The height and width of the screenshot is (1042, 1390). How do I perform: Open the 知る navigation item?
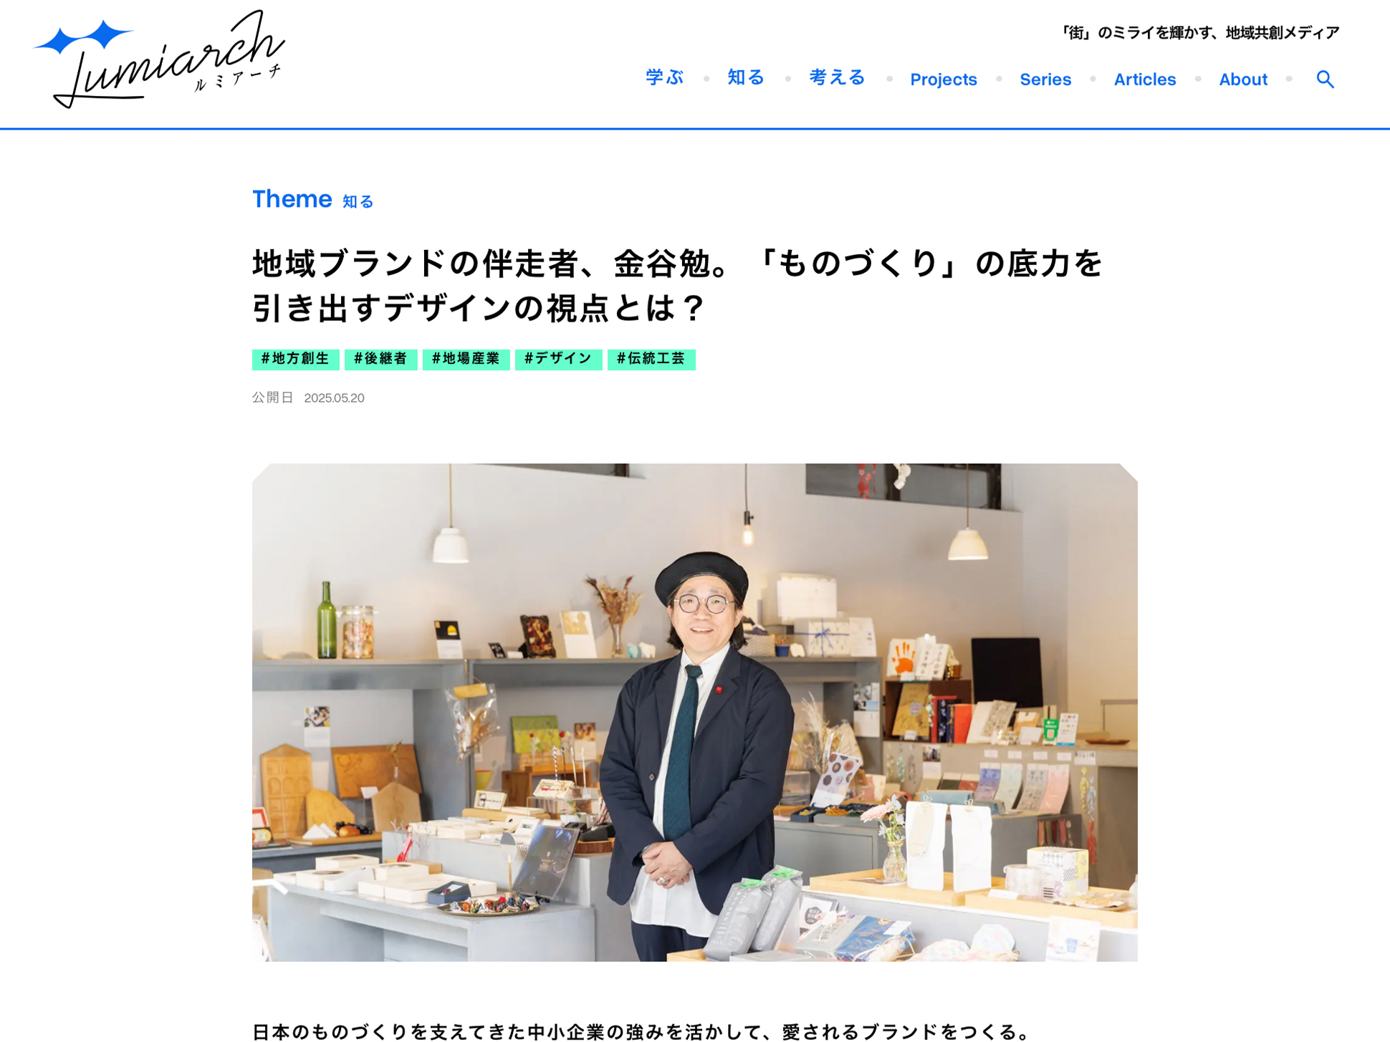(746, 78)
